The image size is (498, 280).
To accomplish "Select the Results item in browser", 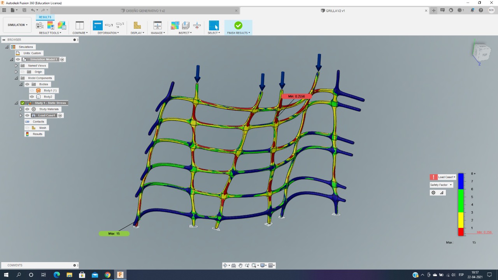I will click(37, 134).
